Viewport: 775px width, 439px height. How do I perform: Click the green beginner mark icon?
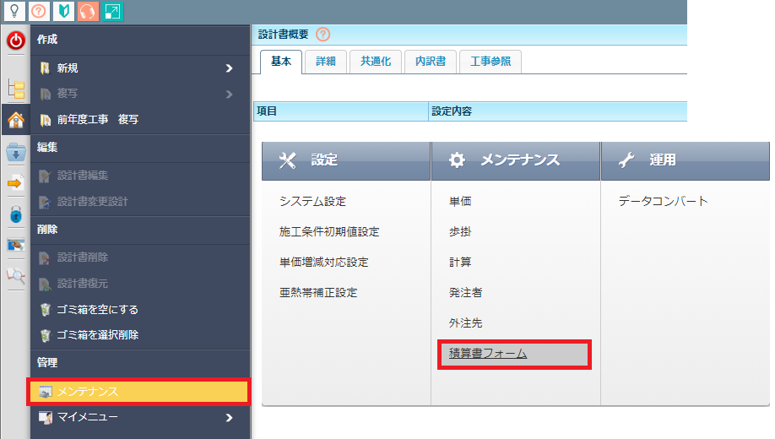64,11
